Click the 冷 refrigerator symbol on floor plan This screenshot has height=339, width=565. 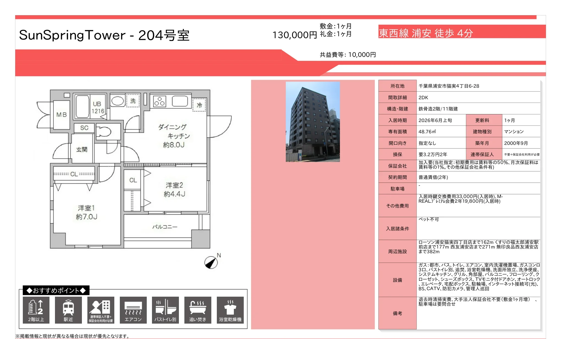(x=200, y=105)
